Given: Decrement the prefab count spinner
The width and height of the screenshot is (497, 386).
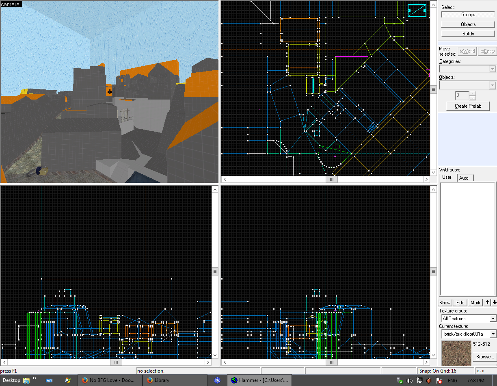Looking at the screenshot, I should click(472, 98).
